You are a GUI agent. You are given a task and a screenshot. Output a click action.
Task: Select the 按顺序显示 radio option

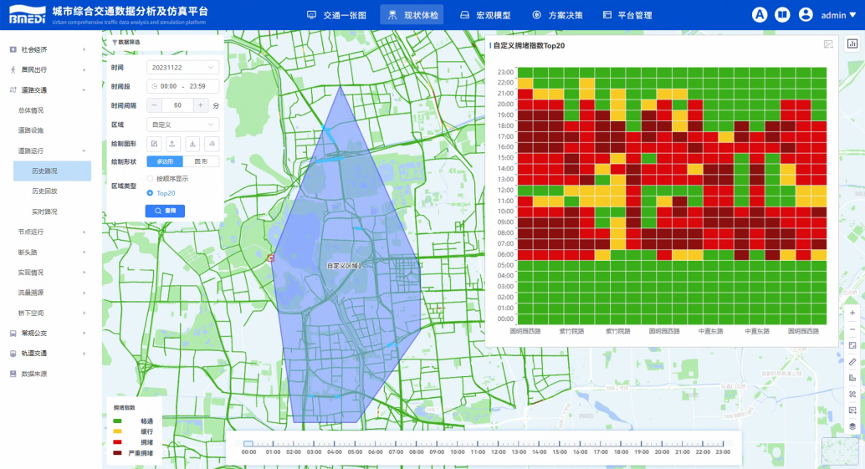coord(151,178)
